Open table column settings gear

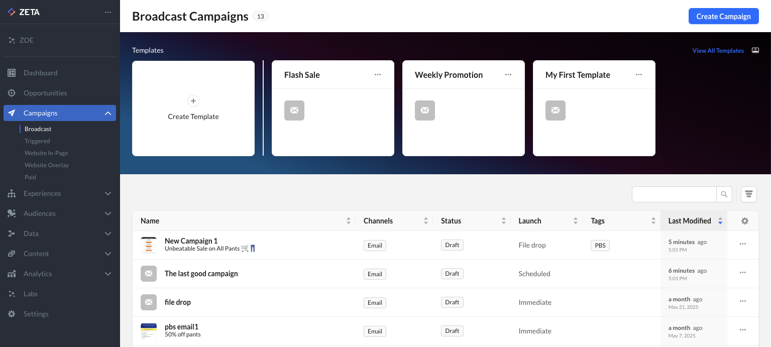[744, 221]
